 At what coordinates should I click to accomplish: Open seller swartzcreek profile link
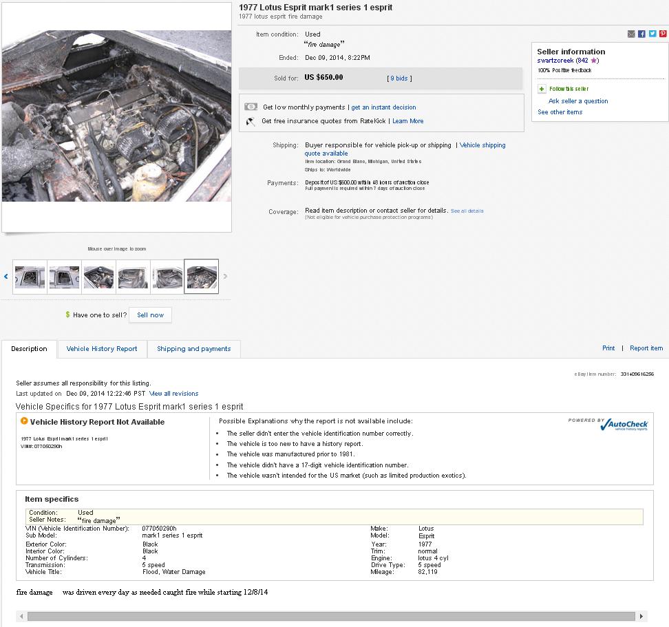click(555, 61)
